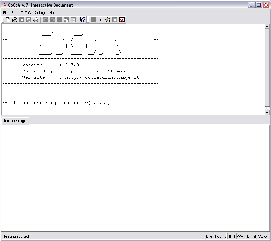Print the document with printer icon

[36, 20]
